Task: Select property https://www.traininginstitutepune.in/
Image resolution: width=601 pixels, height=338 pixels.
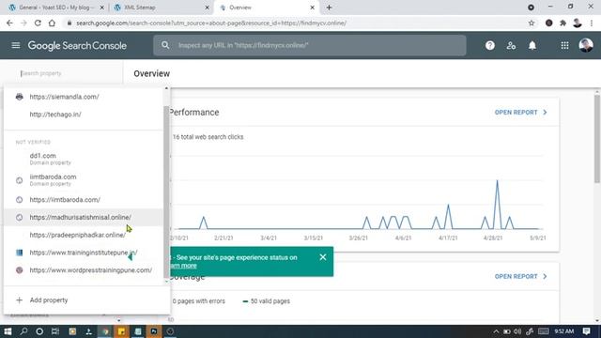Action: click(84, 253)
